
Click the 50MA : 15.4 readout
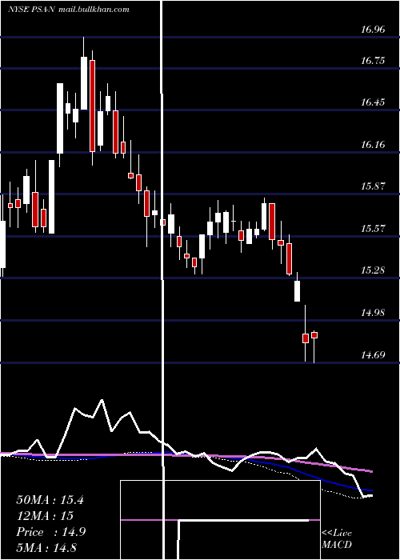coord(50,500)
